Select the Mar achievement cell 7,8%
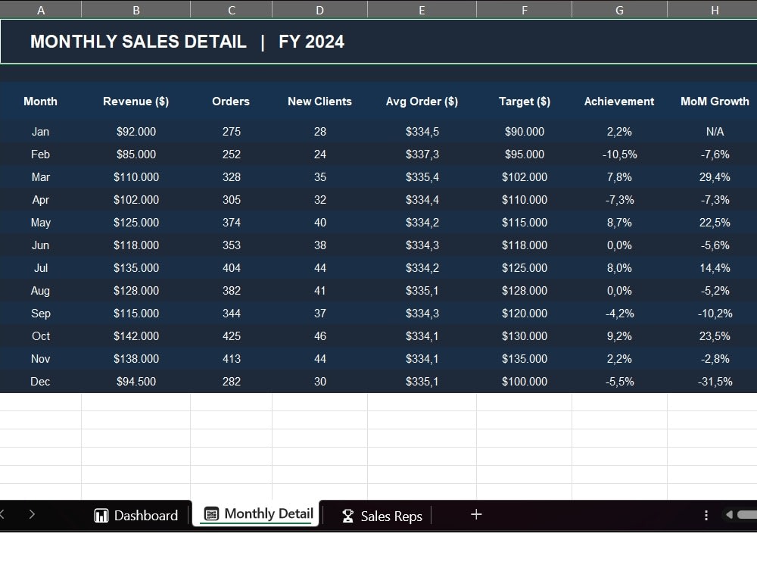This screenshot has height=568, width=757. click(x=619, y=176)
